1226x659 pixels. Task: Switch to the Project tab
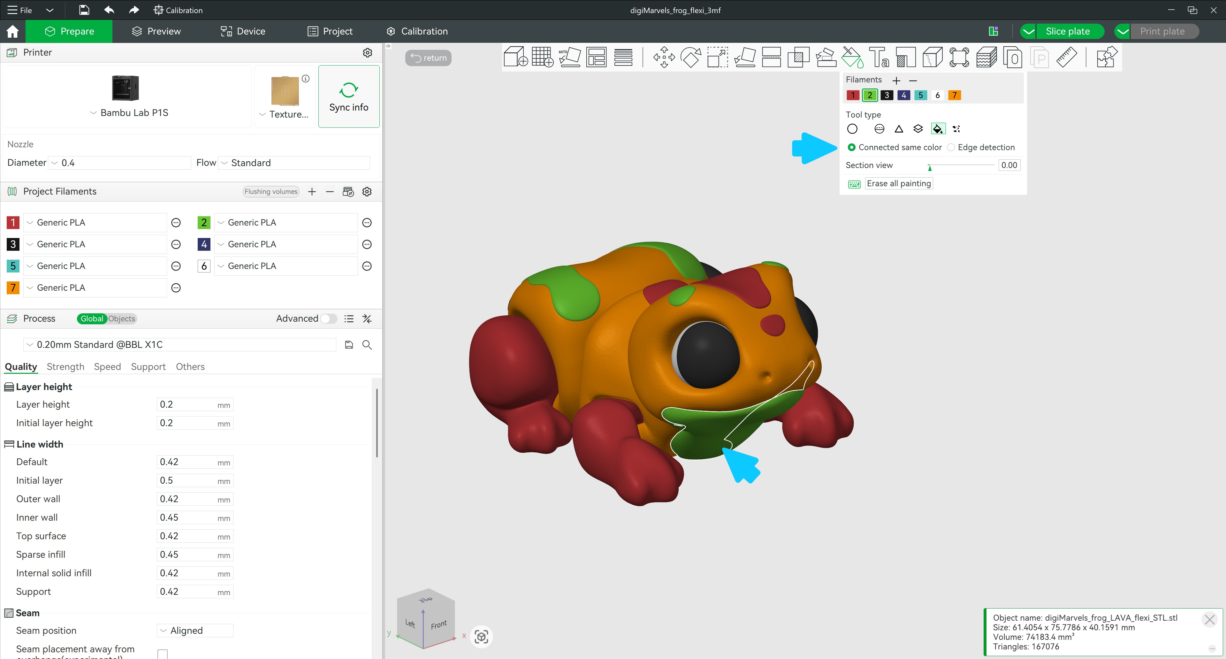click(x=330, y=31)
